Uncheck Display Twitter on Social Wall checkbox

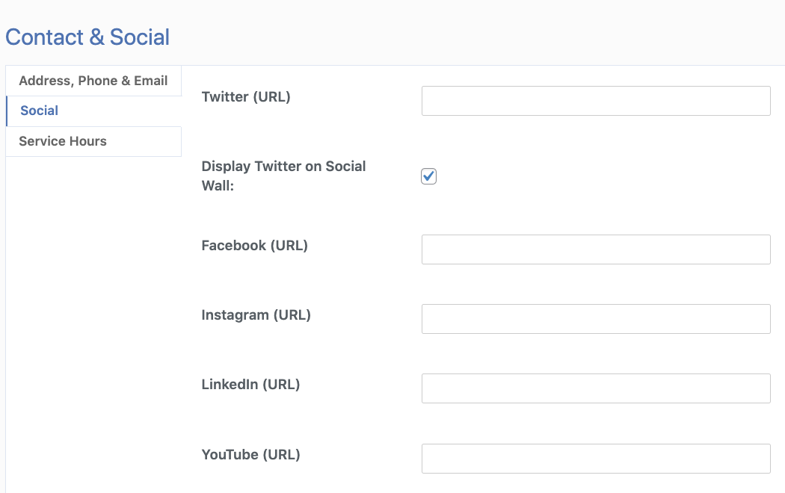click(428, 176)
